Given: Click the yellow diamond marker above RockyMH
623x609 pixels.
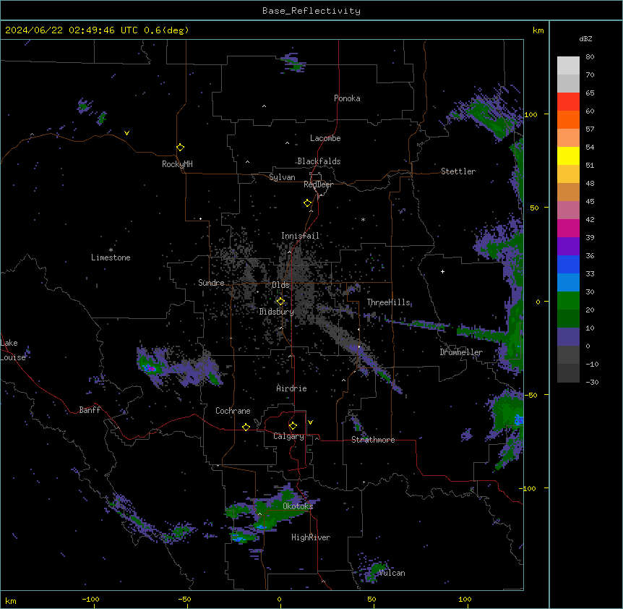Looking at the screenshot, I should coord(180,148).
